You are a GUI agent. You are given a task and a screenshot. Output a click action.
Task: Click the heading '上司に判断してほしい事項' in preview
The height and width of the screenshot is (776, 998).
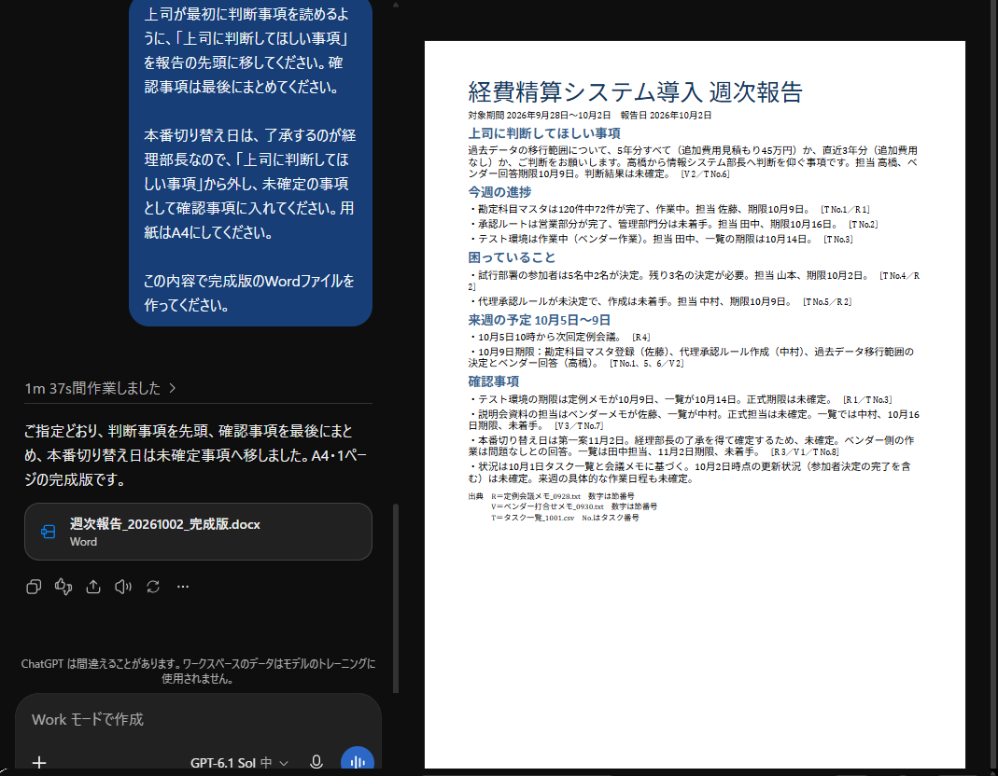[544, 133]
